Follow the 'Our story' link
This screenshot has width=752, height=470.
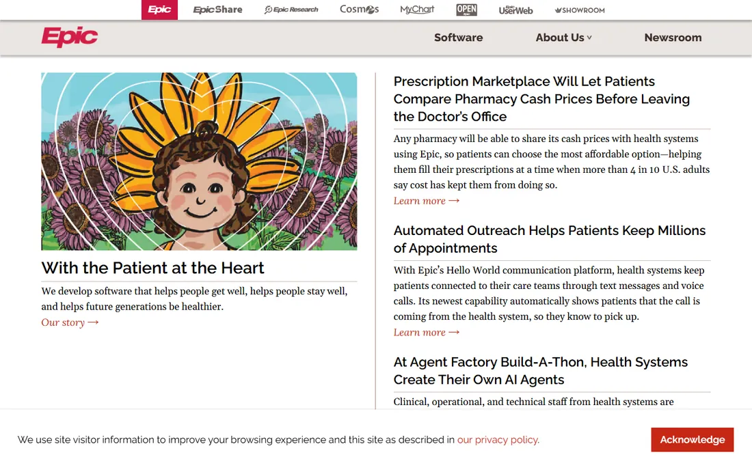(70, 322)
